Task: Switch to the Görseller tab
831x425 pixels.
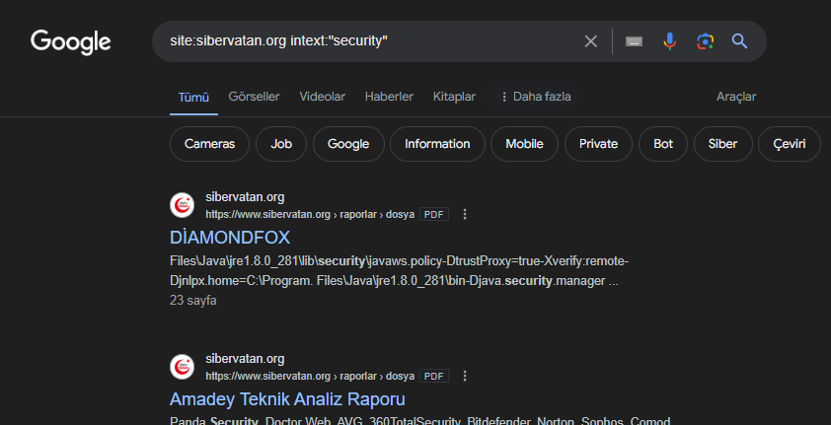Action: [254, 97]
